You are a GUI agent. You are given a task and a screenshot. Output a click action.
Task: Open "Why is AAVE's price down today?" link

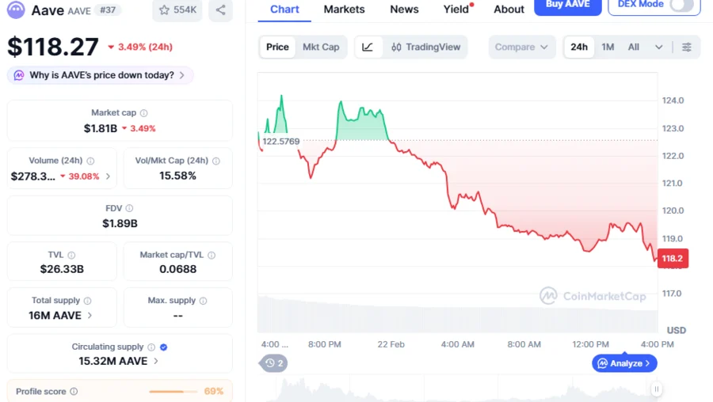[101, 76]
